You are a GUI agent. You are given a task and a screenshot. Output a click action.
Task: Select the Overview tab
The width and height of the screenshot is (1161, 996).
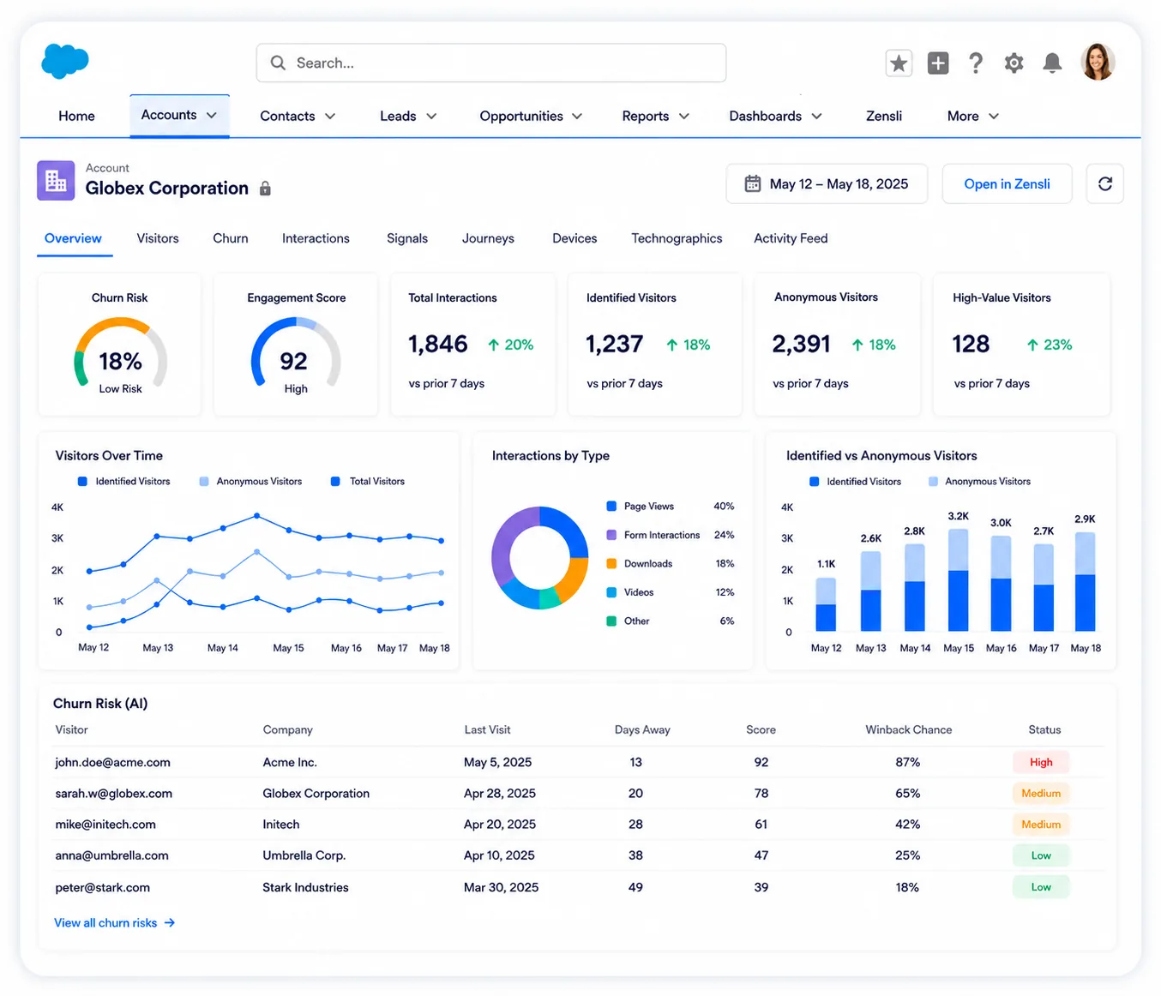73,238
